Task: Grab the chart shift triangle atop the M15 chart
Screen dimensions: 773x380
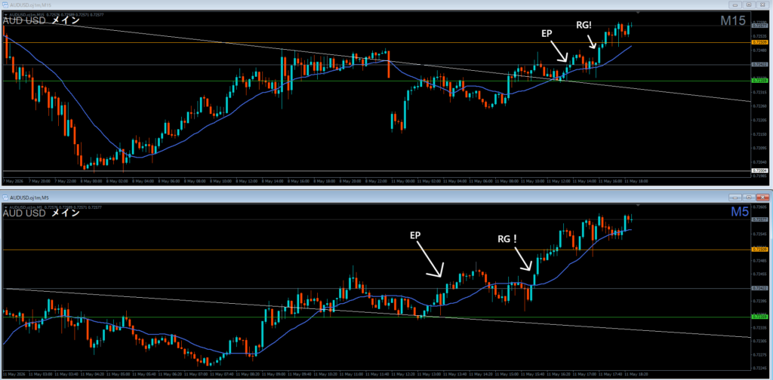Action: click(638, 13)
